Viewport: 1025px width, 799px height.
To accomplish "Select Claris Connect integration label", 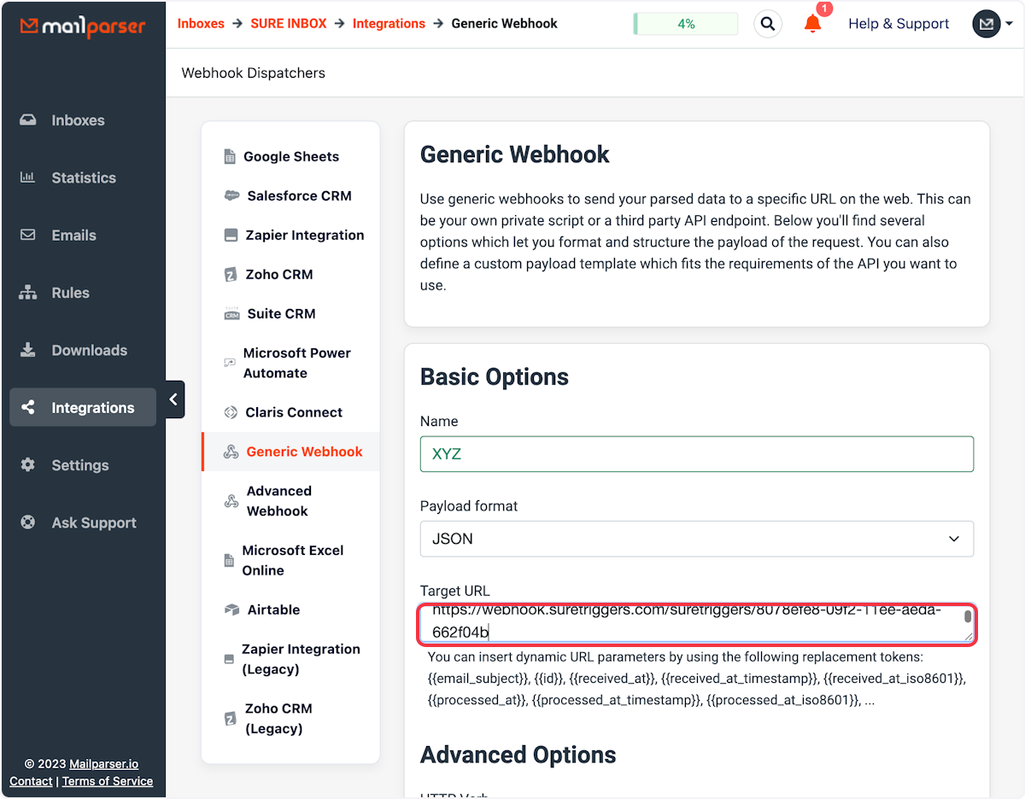I will [294, 412].
